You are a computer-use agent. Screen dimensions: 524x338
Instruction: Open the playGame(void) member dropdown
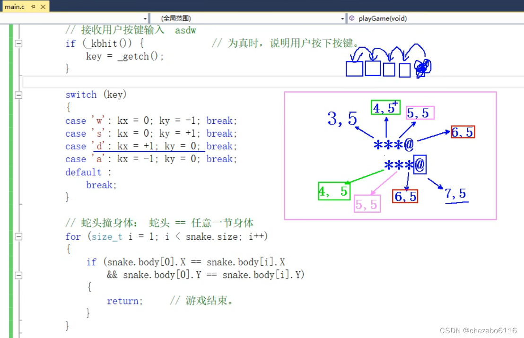[436, 18]
